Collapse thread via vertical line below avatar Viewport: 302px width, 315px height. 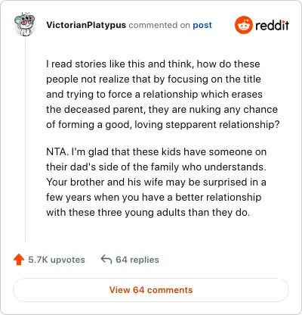coord(25,139)
